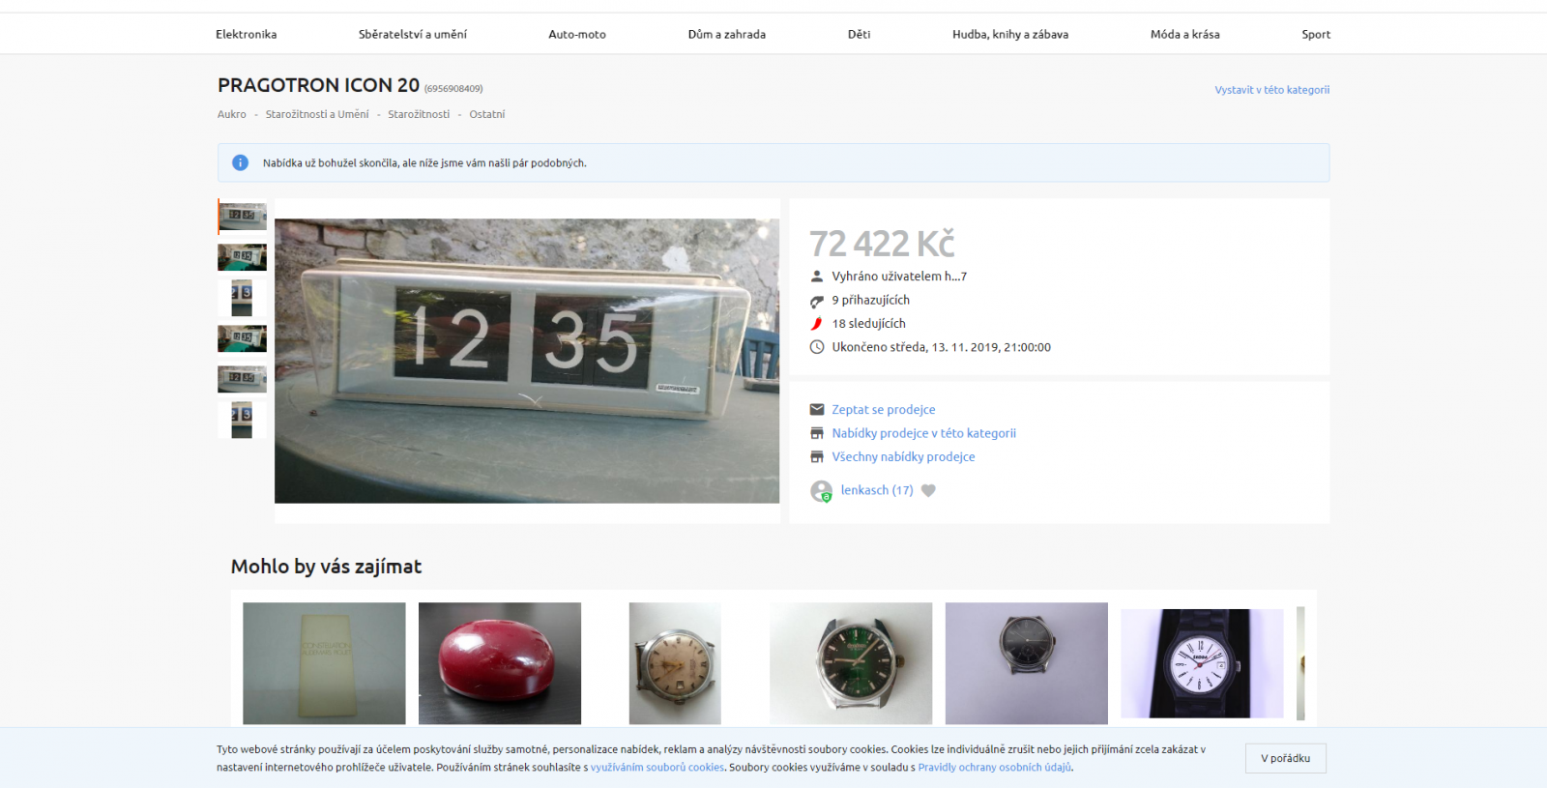This screenshot has width=1547, height=788.
Task: Open the cream booklet recommended item
Action: [324, 663]
